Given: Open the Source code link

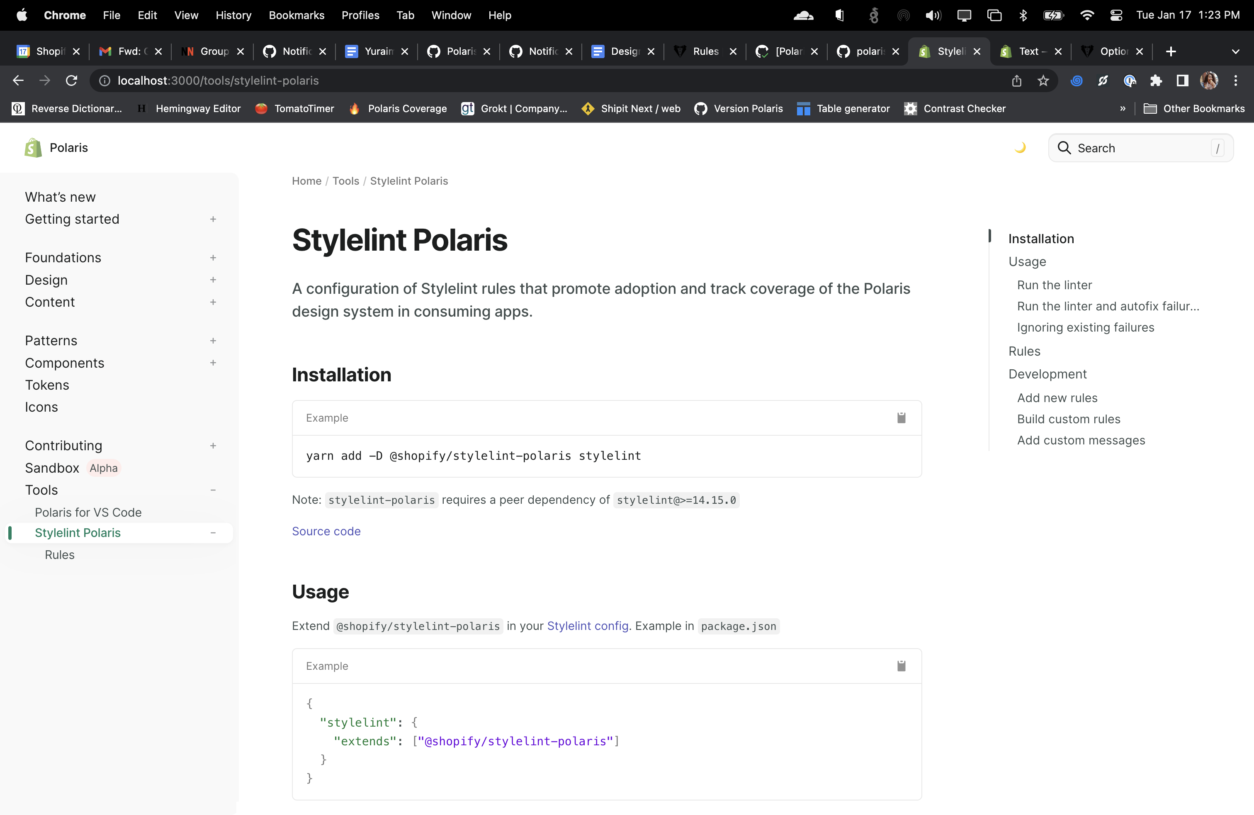Looking at the screenshot, I should (x=326, y=532).
